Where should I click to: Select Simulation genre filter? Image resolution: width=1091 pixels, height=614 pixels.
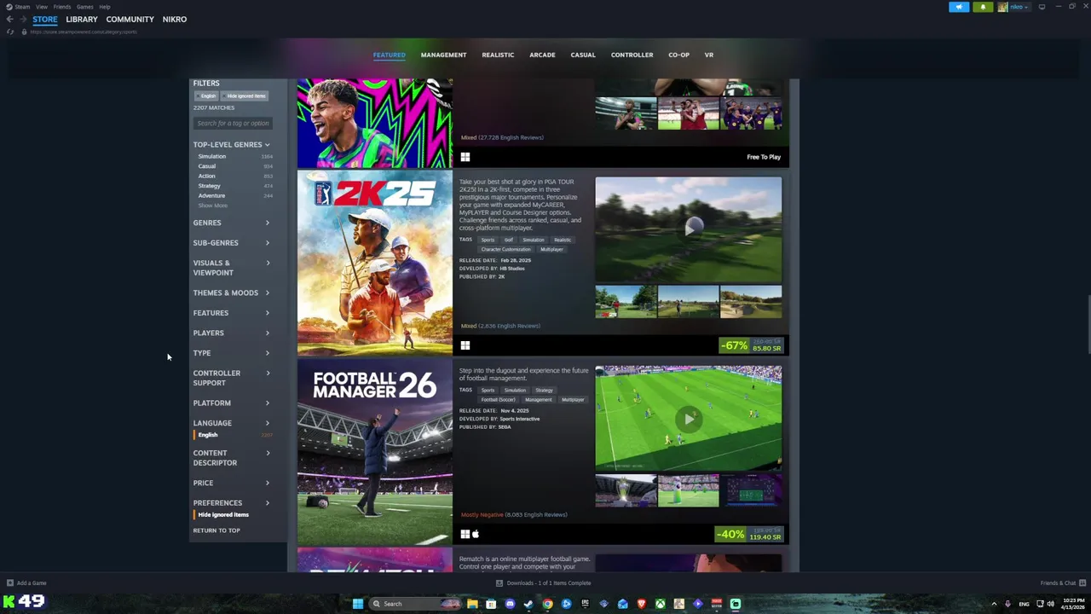click(x=212, y=156)
